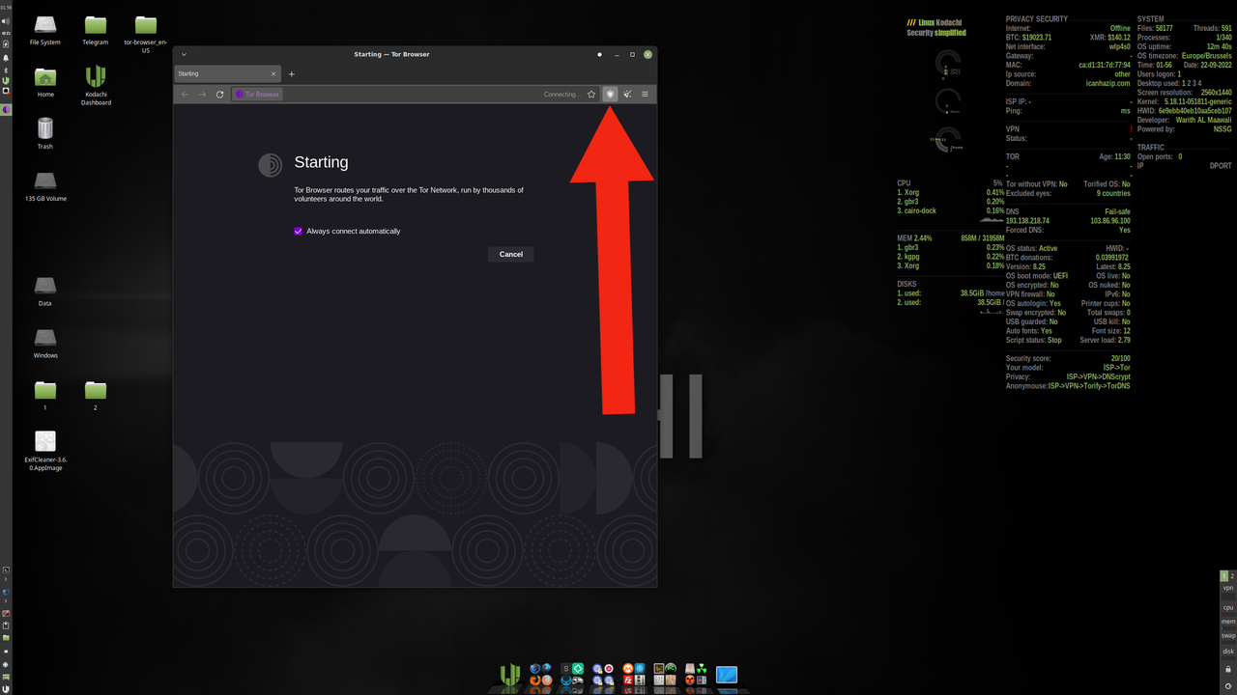This screenshot has width=1237, height=695.
Task: Open a new tab with the plus button
Action: [291, 74]
